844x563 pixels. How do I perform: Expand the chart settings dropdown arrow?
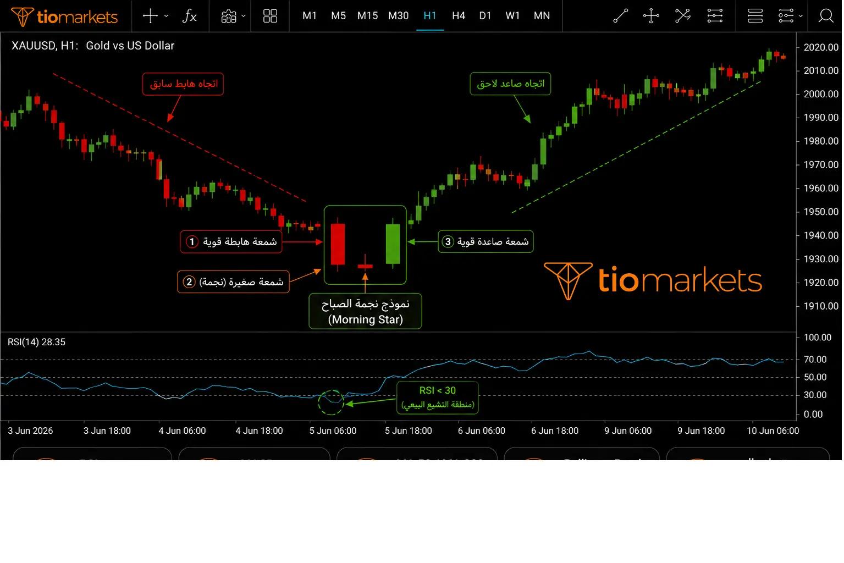pos(801,16)
